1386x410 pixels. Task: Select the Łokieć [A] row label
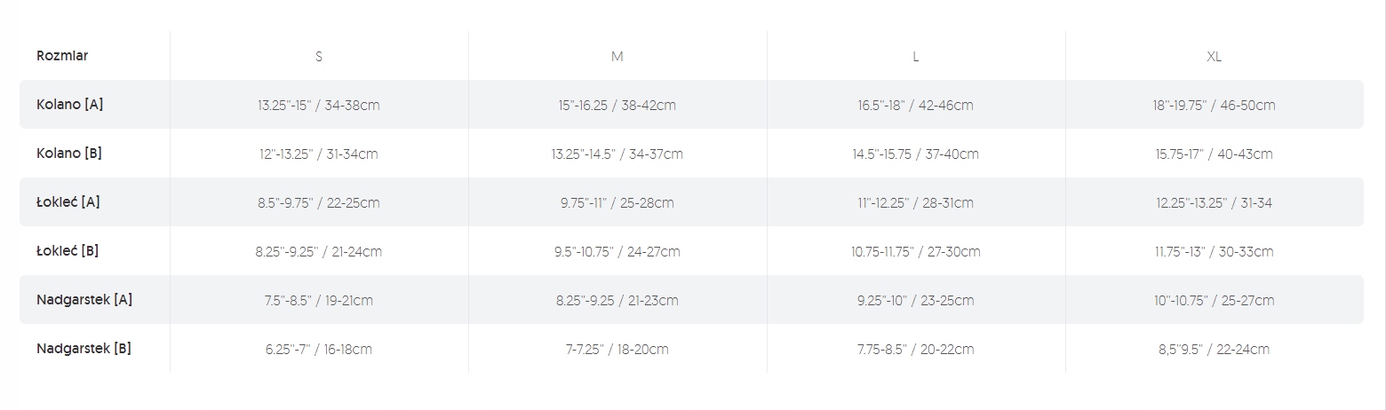pyautogui.click(x=68, y=202)
